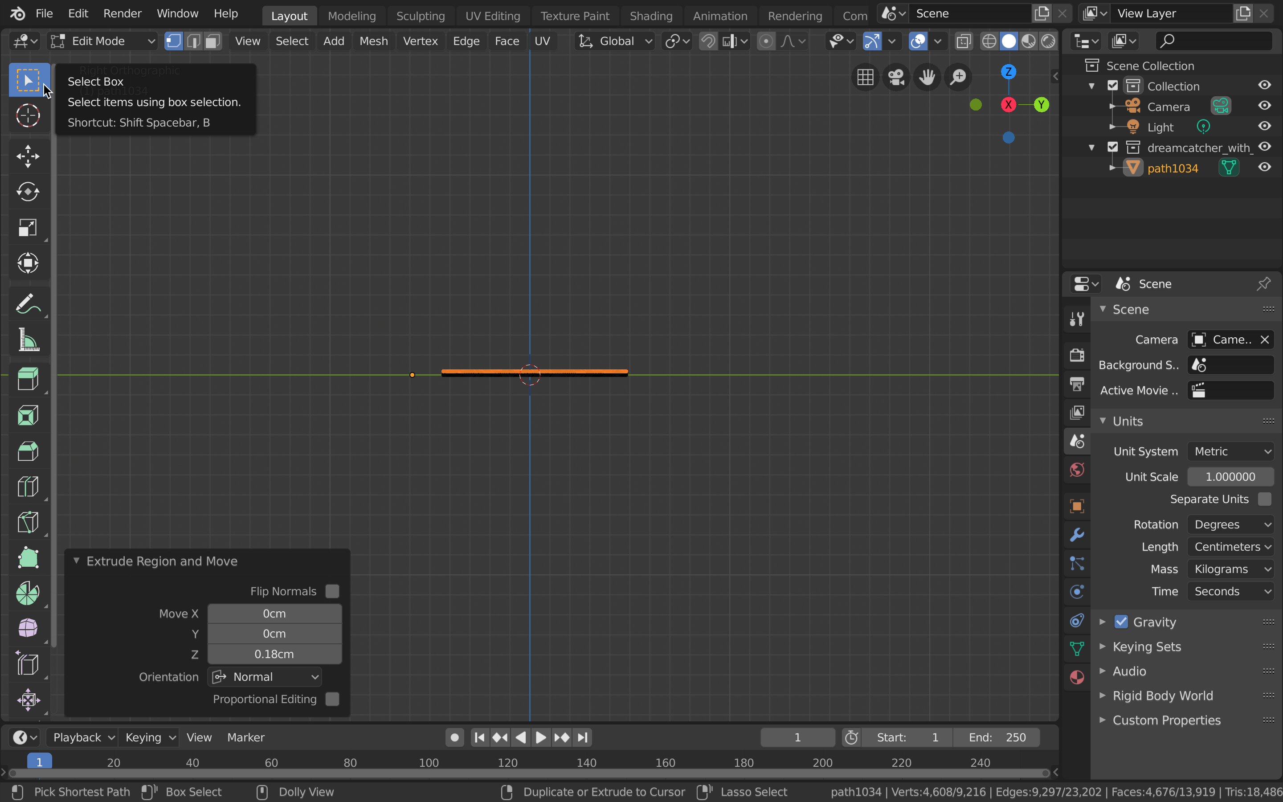The width and height of the screenshot is (1283, 802).
Task: Click the viewport pan hand icon
Action: pyautogui.click(x=927, y=78)
